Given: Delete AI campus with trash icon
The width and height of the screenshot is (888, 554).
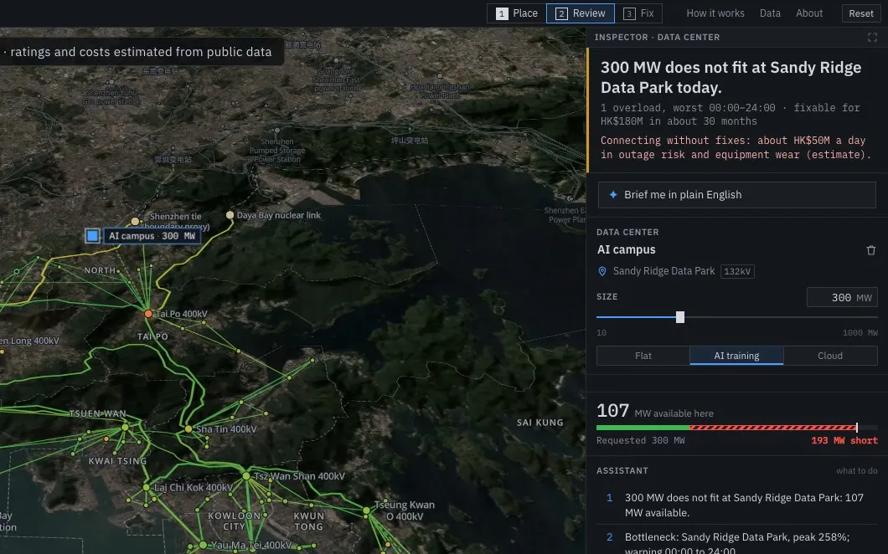Looking at the screenshot, I should tap(871, 250).
